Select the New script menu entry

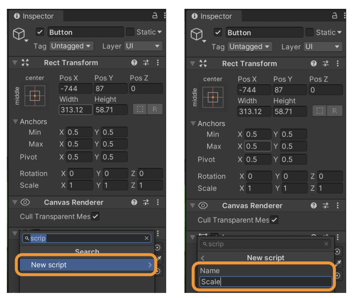(86, 265)
